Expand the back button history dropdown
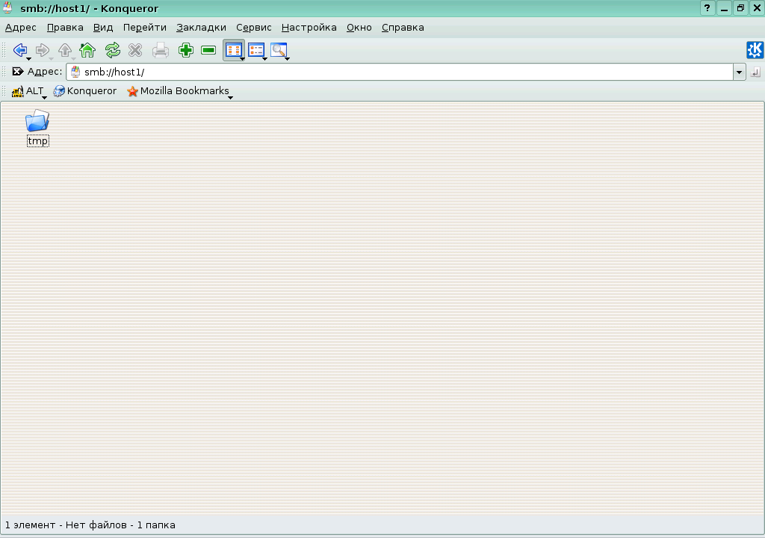The width and height of the screenshot is (765, 538). (29, 56)
